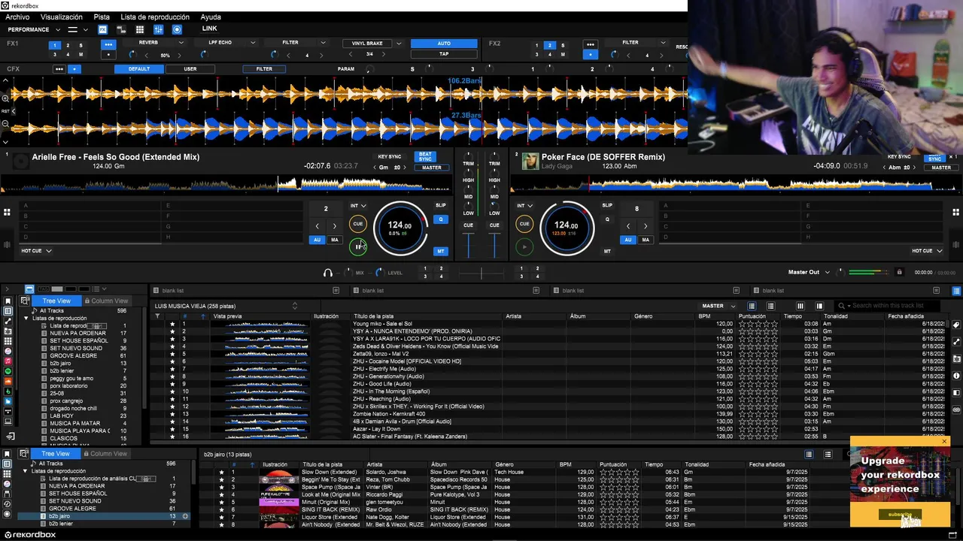Toggle SLIP mode on deck 1
Image resolution: width=963 pixels, height=541 pixels.
coord(441,205)
